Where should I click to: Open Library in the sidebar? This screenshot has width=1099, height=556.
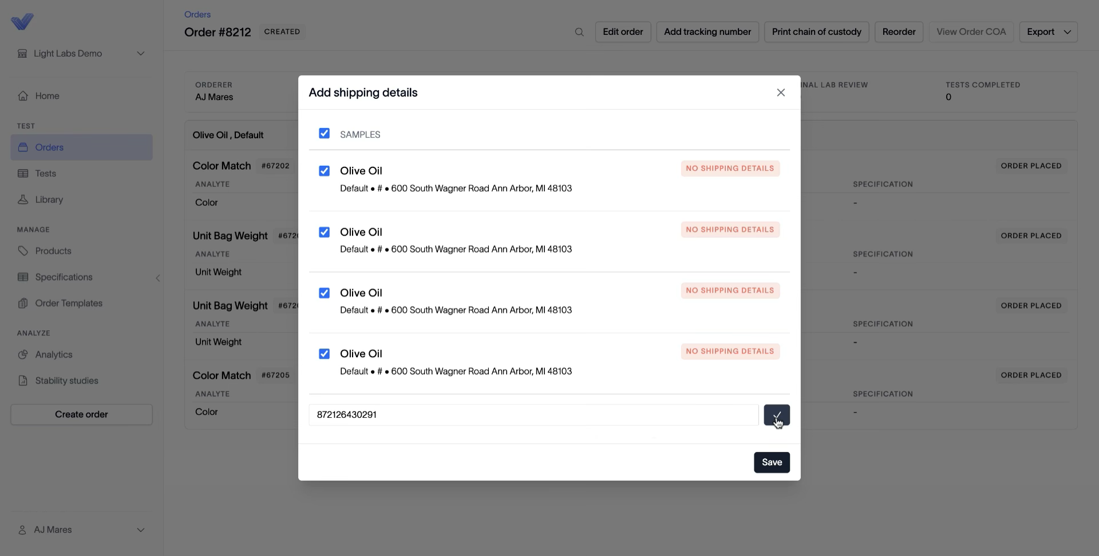point(81,199)
